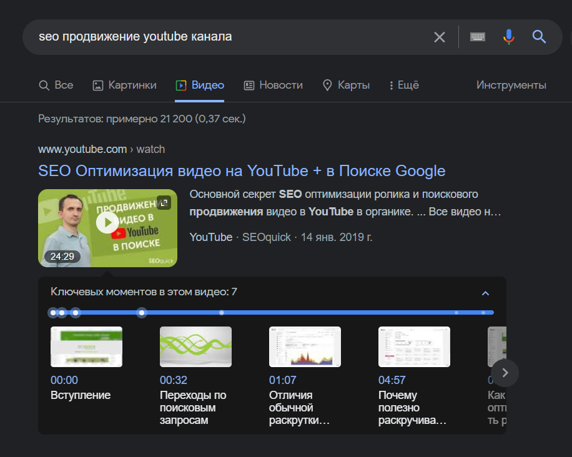Jump to timestamp 04:57

(x=392, y=380)
